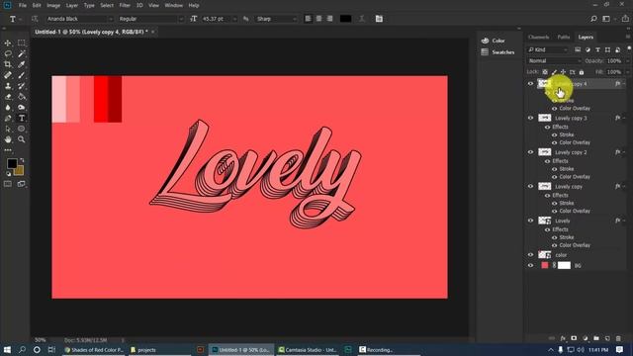This screenshot has height=356, width=633.
Task: Select the Zoom tool
Action: point(22,139)
